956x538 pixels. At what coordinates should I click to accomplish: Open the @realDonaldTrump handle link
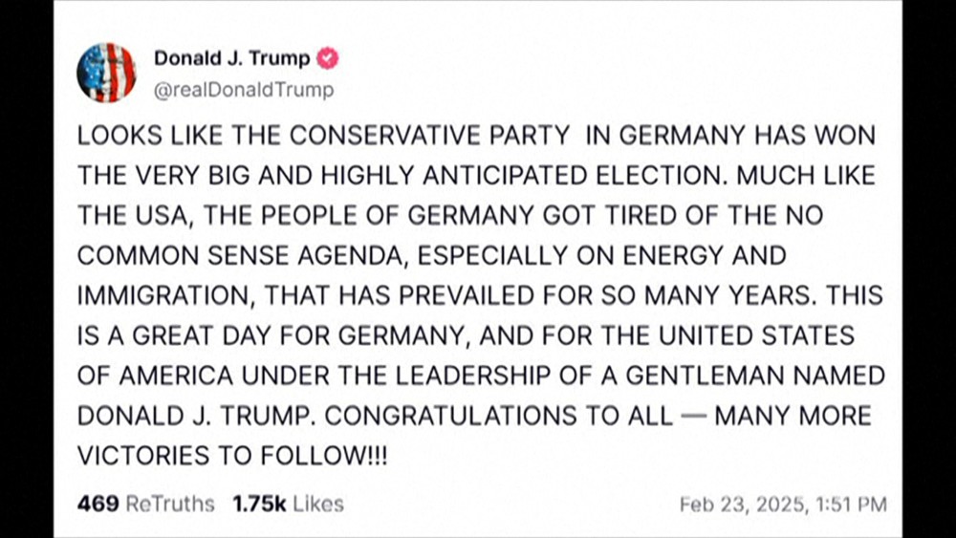tap(244, 90)
